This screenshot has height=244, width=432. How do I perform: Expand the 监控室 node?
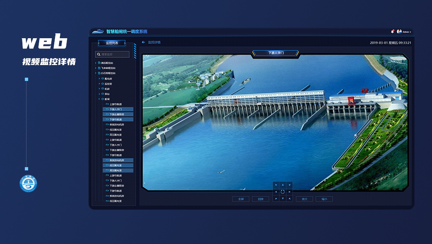click(99, 84)
